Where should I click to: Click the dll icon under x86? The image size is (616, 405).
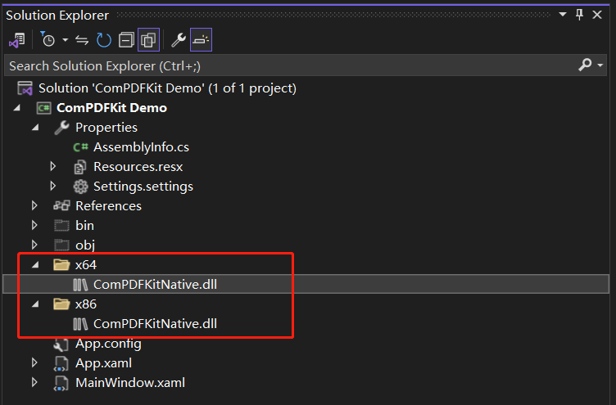click(x=80, y=324)
